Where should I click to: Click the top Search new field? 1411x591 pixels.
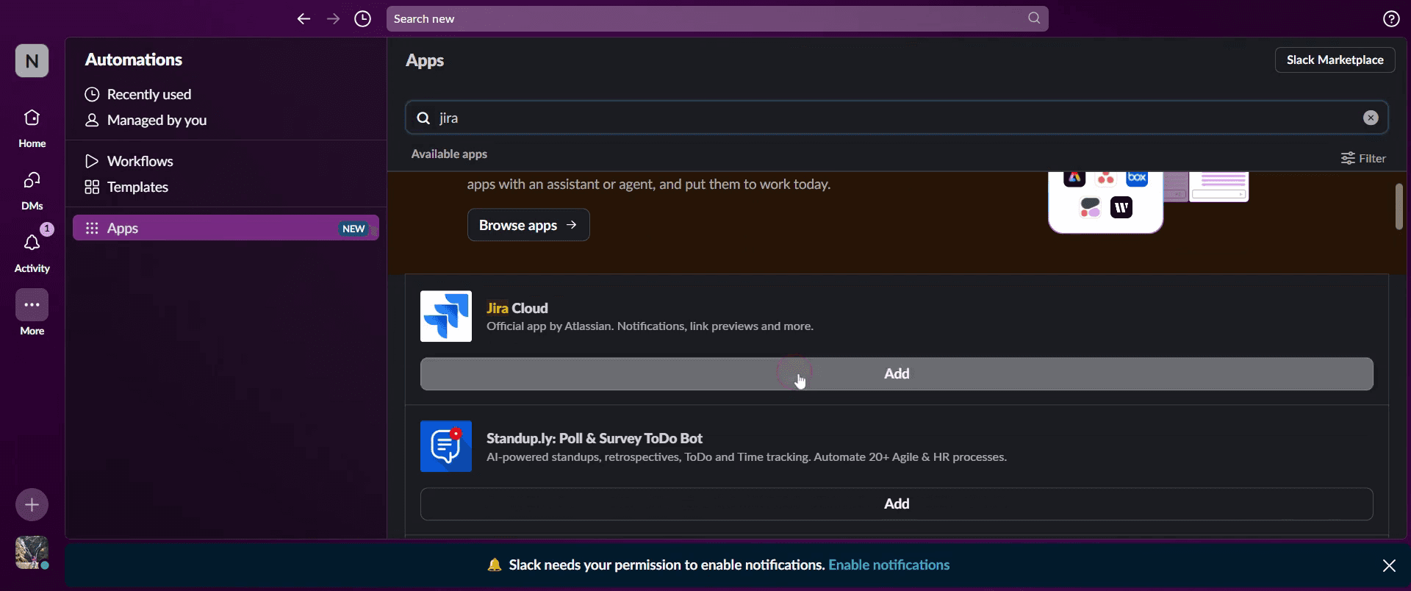click(x=717, y=18)
